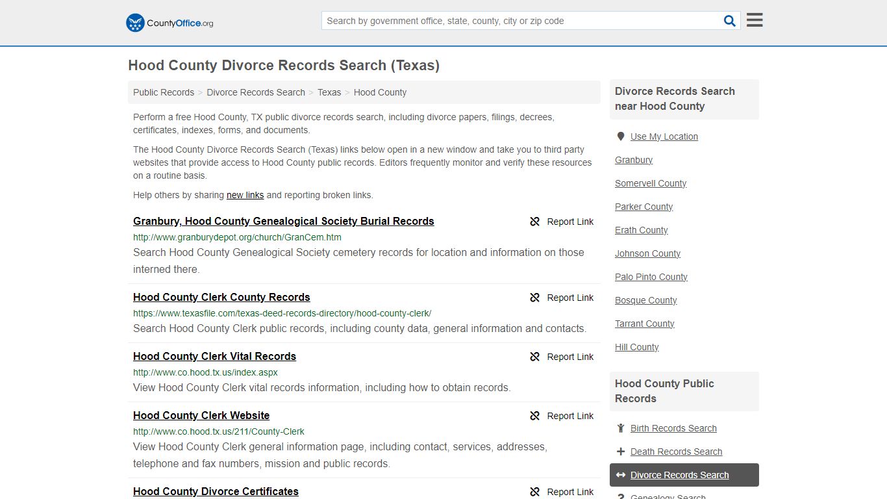Select Palo Pinto County nearby link
The width and height of the screenshot is (887, 499).
point(651,277)
